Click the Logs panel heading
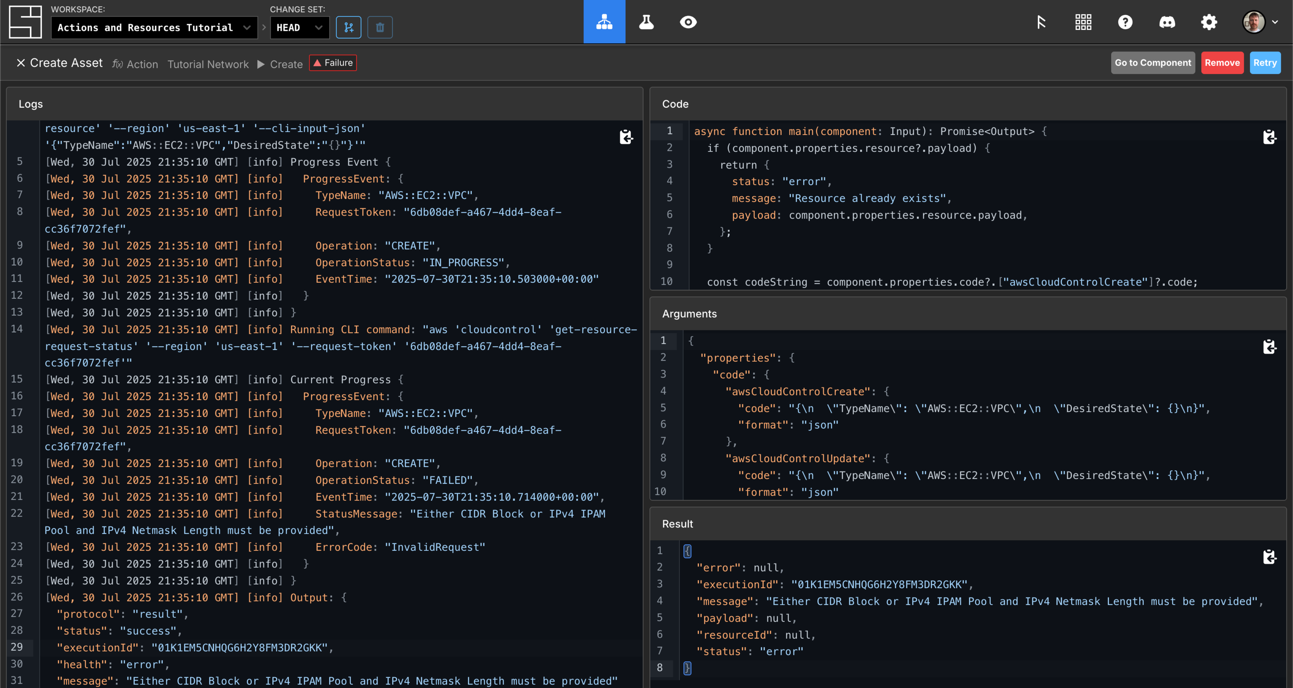The image size is (1293, 688). coord(31,104)
